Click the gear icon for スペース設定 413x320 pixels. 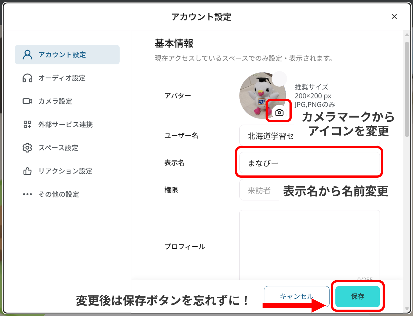pyautogui.click(x=28, y=148)
